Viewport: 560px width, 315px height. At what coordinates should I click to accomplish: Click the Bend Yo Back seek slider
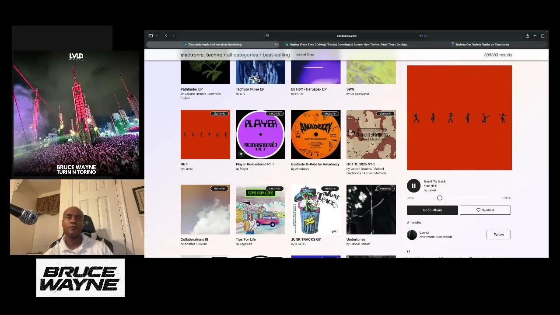[x=458, y=198]
